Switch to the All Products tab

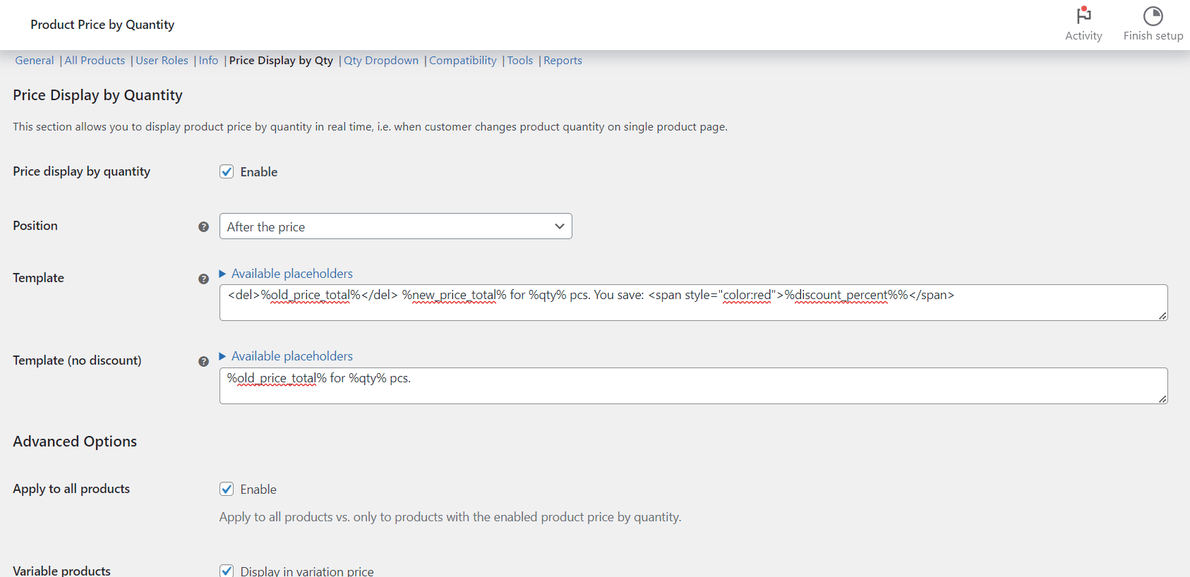[x=95, y=61]
